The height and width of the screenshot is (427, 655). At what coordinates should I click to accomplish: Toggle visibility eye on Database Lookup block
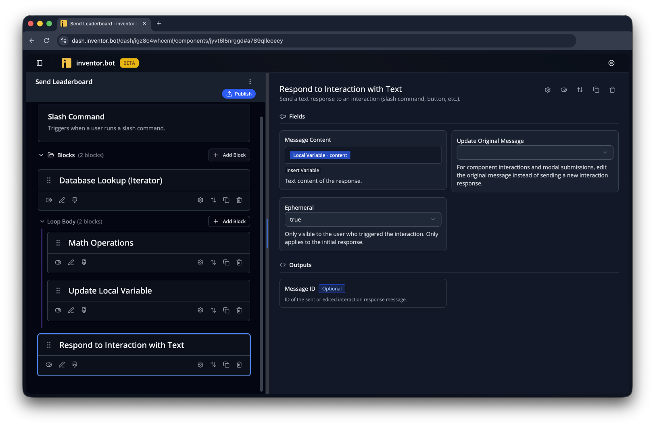[49, 200]
